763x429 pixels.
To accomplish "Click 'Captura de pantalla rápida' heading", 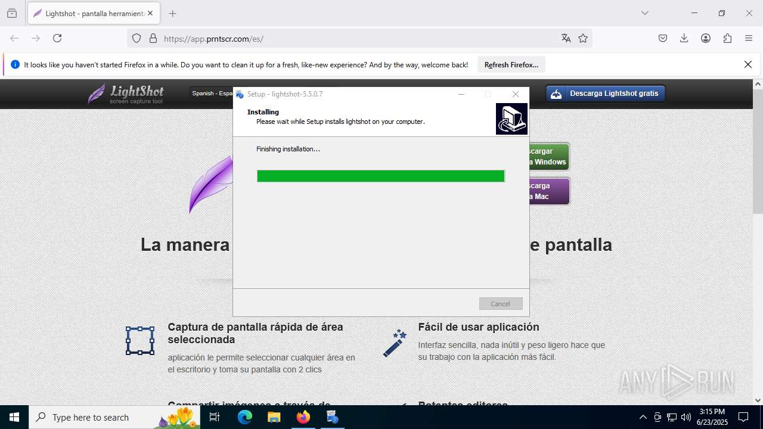I will (x=255, y=333).
